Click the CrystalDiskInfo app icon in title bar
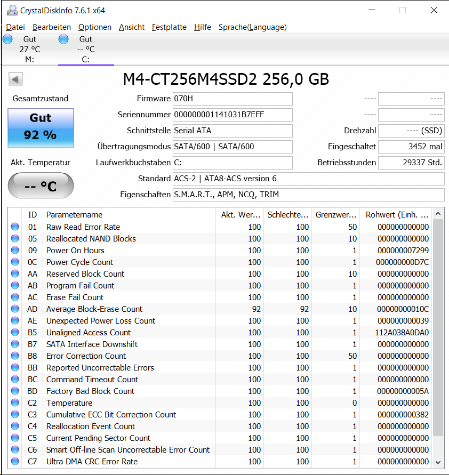The height and width of the screenshot is (475, 449). pyautogui.click(x=12, y=10)
